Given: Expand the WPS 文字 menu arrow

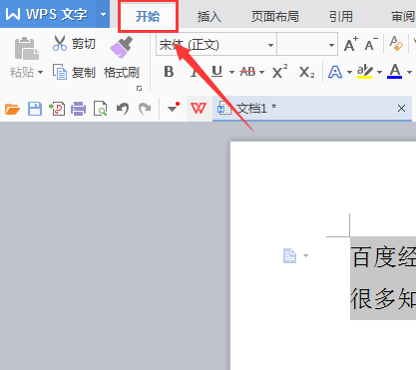Looking at the screenshot, I should tap(103, 14).
